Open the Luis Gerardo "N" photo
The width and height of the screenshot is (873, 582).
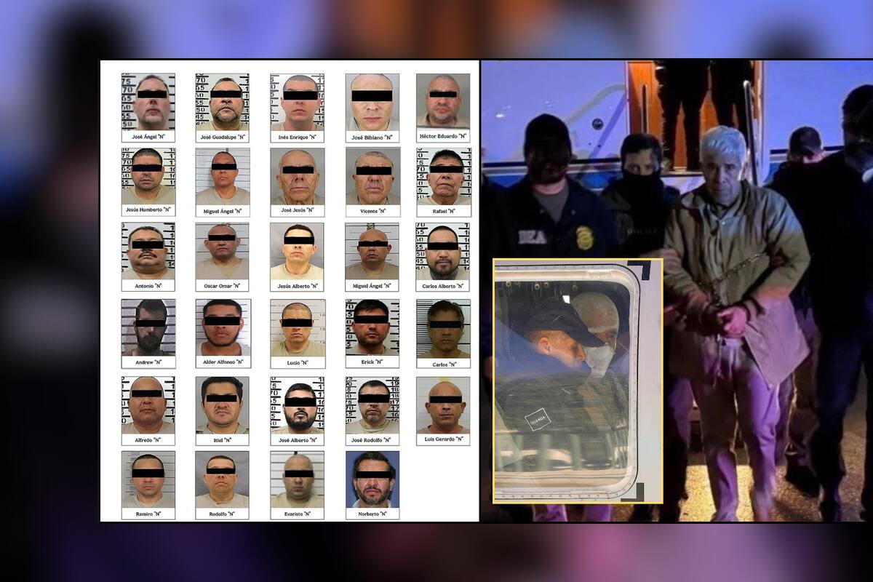click(x=442, y=404)
